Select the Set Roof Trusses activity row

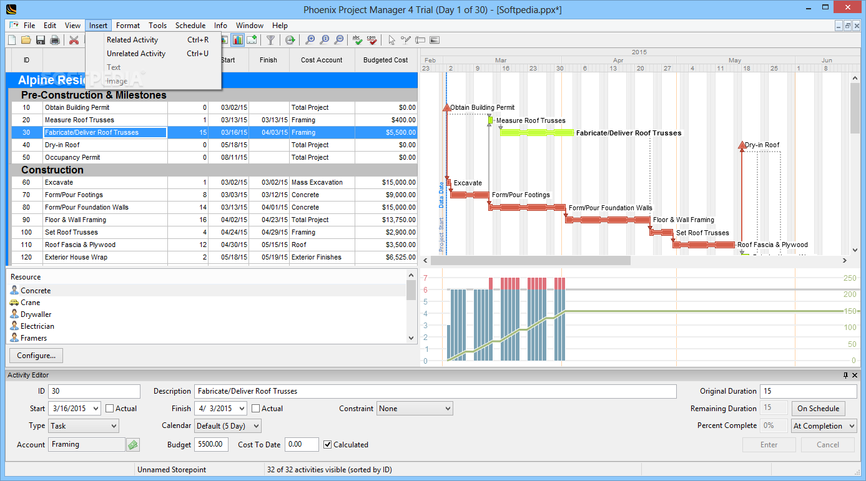[x=214, y=232]
